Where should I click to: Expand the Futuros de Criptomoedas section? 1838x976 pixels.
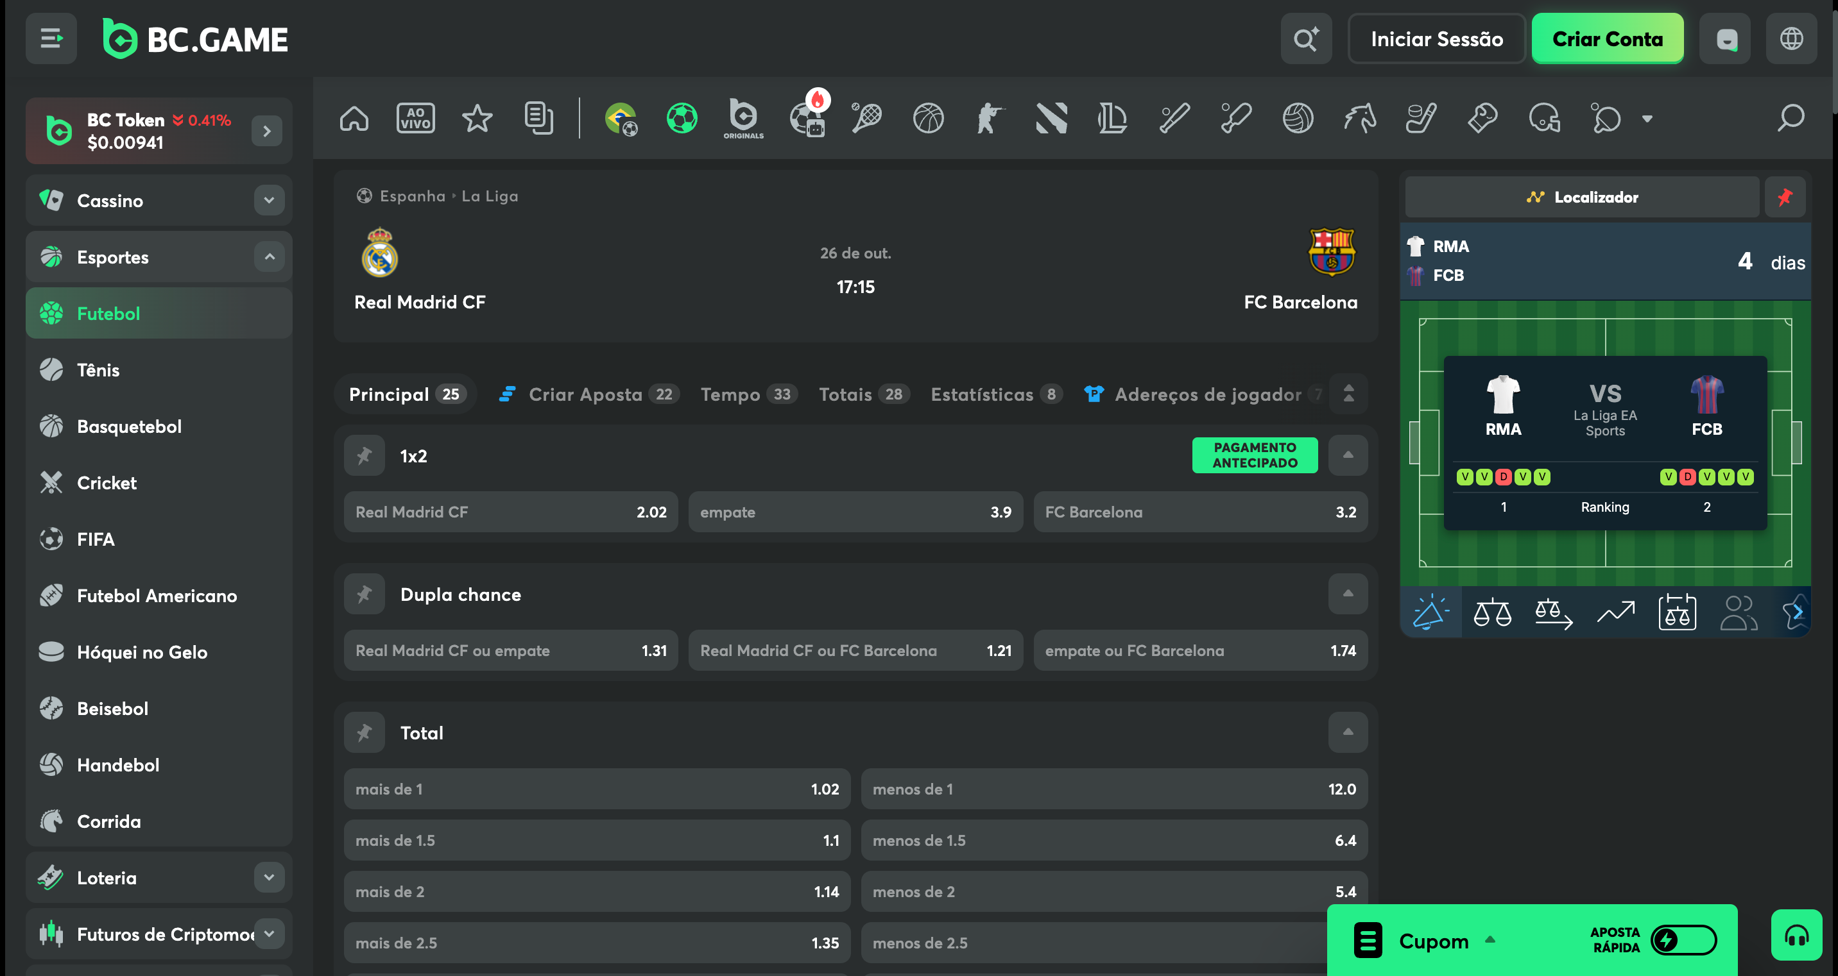click(269, 933)
